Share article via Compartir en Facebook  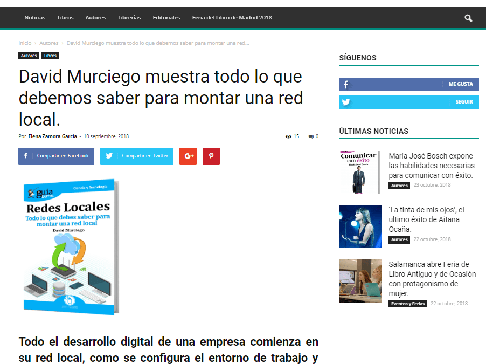point(56,156)
